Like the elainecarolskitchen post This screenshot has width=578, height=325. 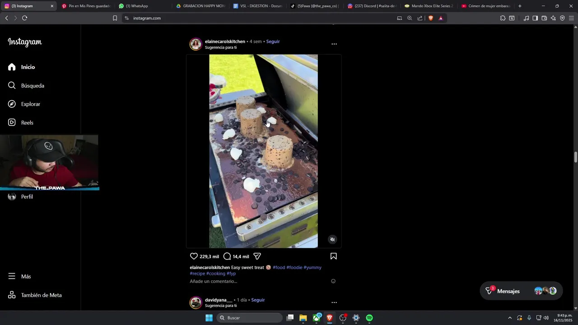[194, 256]
